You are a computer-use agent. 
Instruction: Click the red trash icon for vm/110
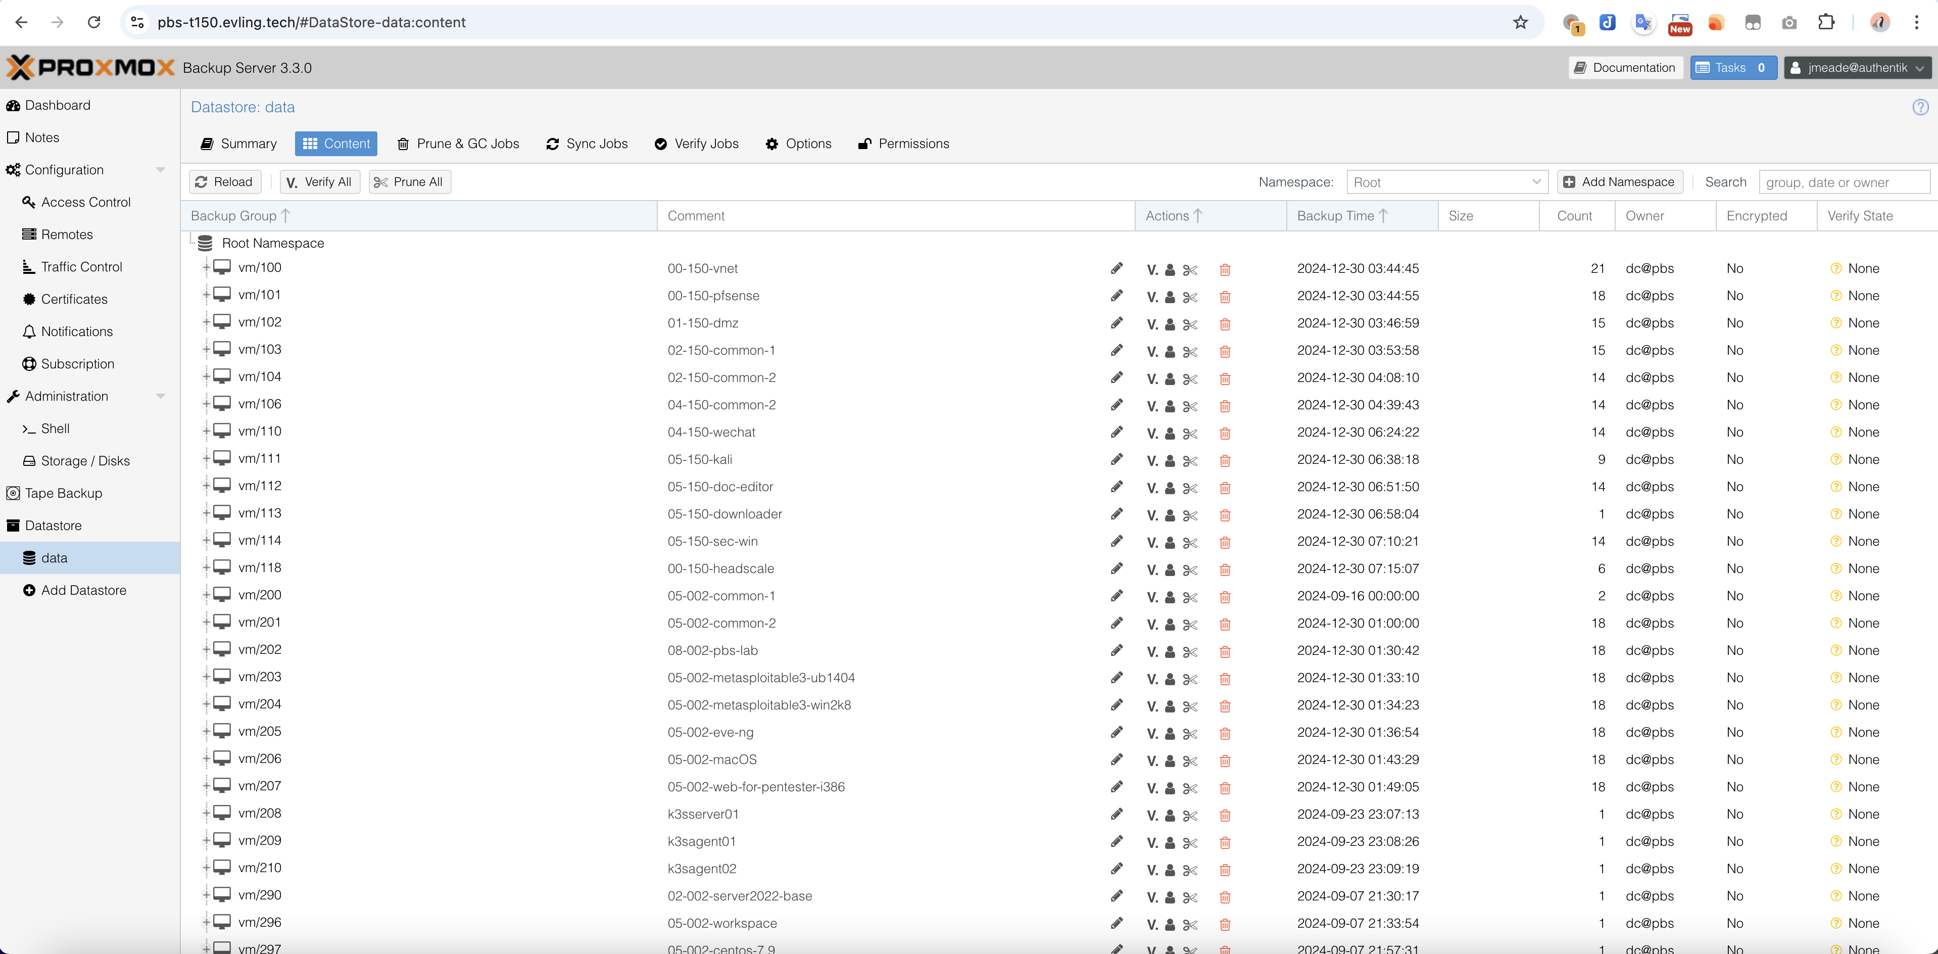1225,434
